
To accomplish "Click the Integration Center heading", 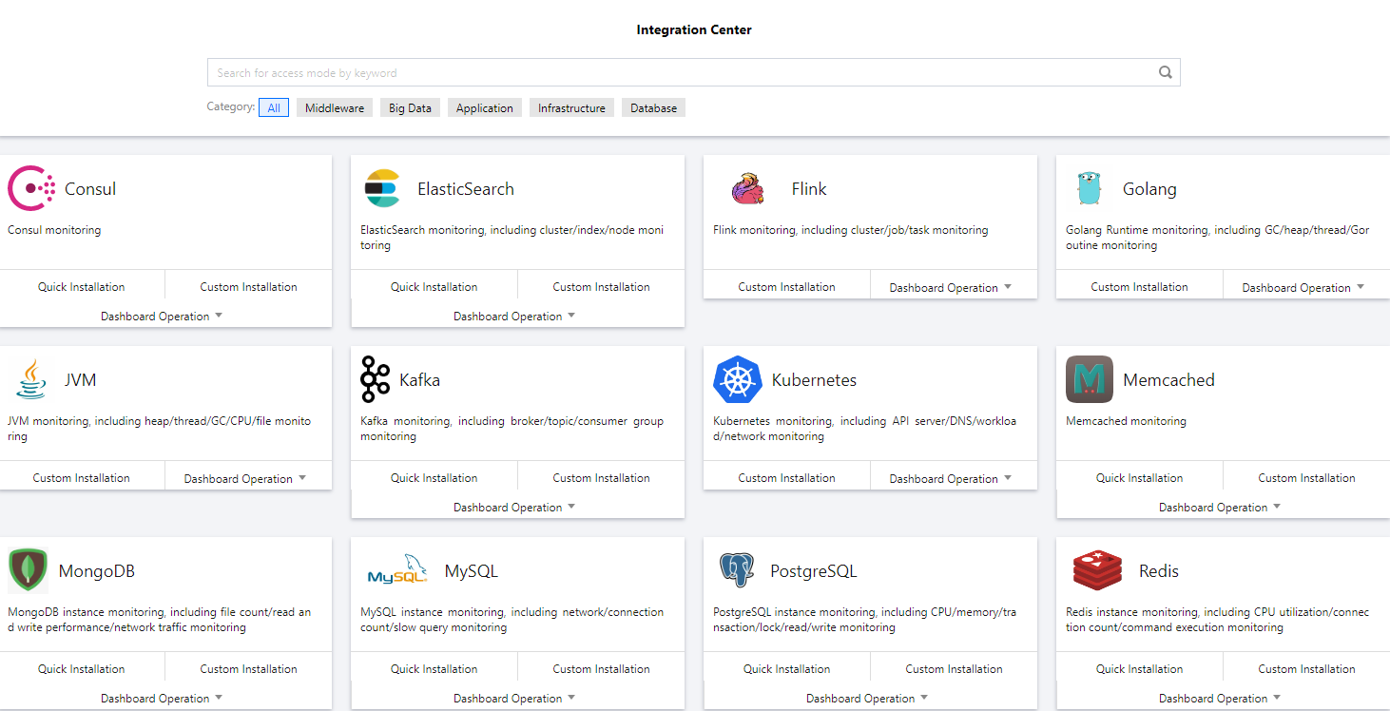I will 694,29.
